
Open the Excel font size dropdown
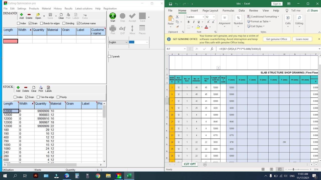coord(214,17)
